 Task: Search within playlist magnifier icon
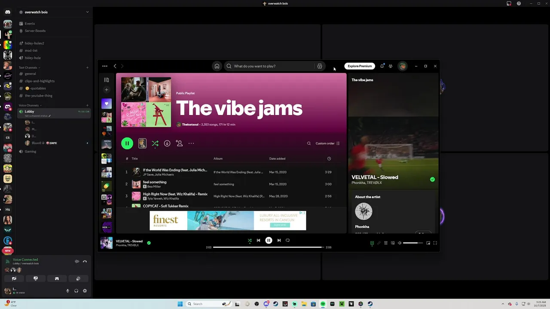point(309,143)
